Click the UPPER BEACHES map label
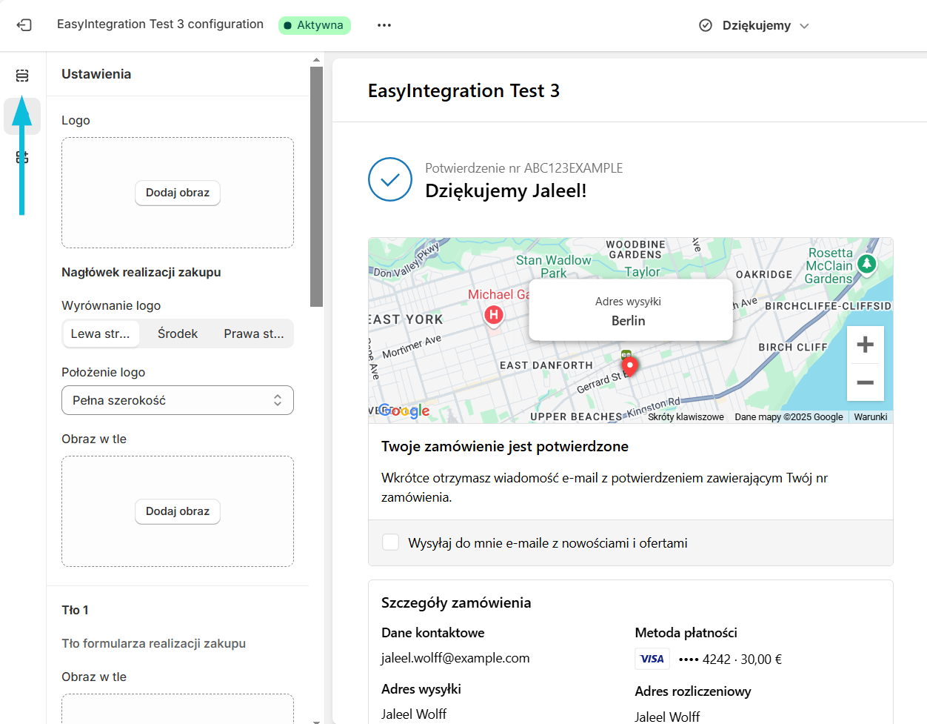 click(x=576, y=416)
